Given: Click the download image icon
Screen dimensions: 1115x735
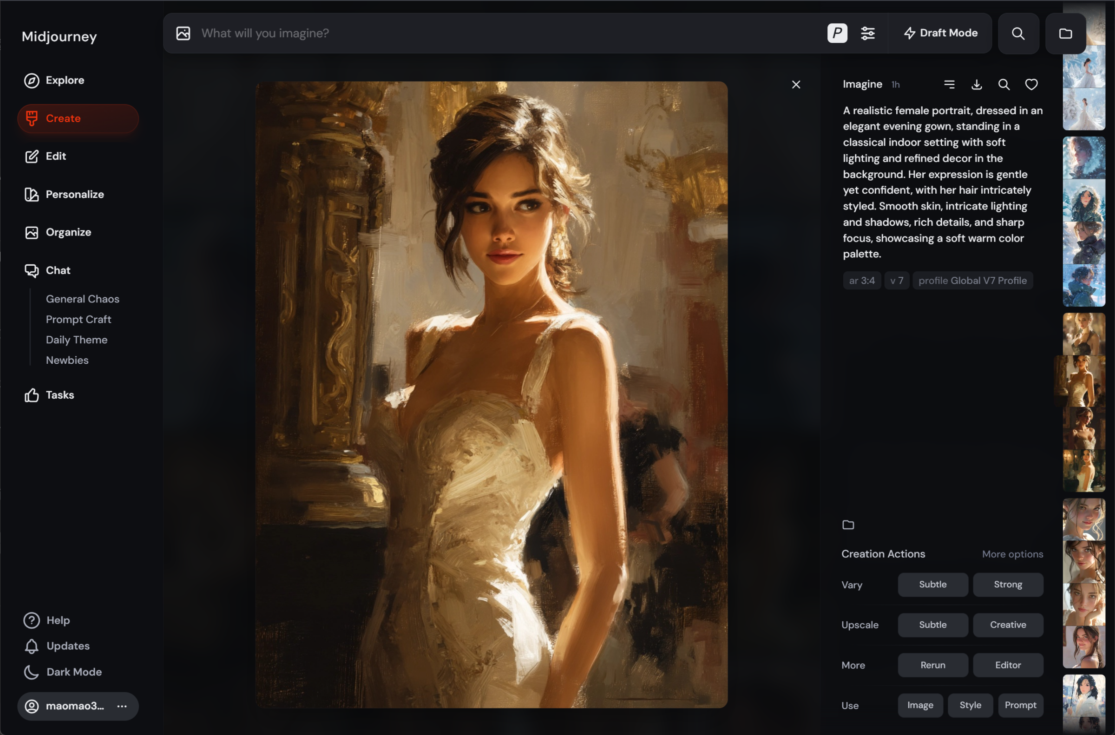Looking at the screenshot, I should point(977,85).
